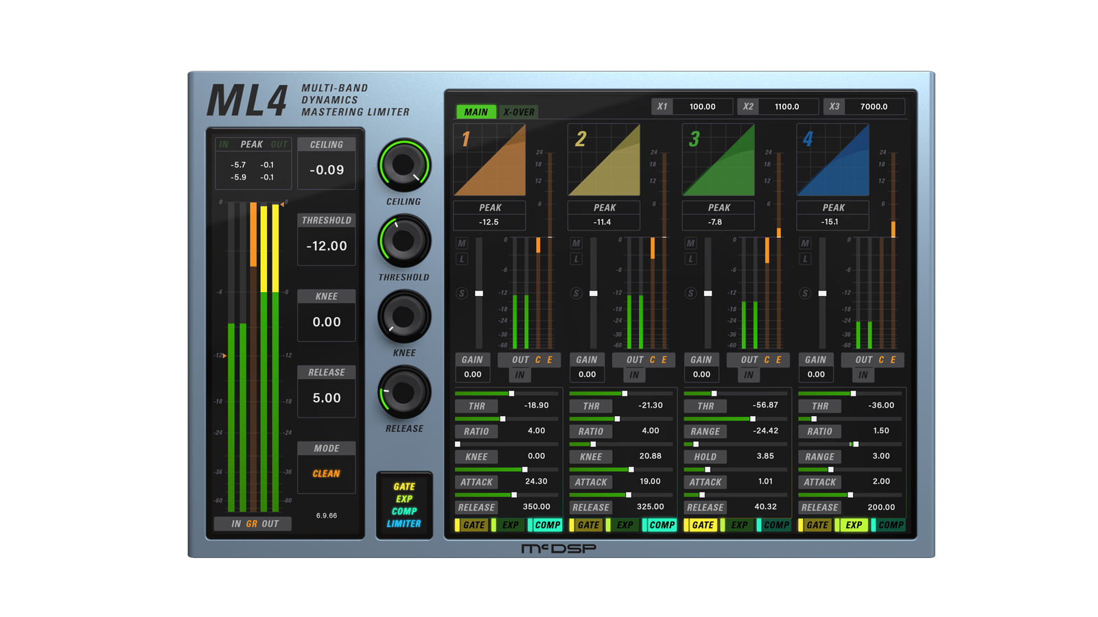This screenshot has width=1098, height=617.
Task: Toggle the band 1 M mute button
Action: click(x=462, y=243)
